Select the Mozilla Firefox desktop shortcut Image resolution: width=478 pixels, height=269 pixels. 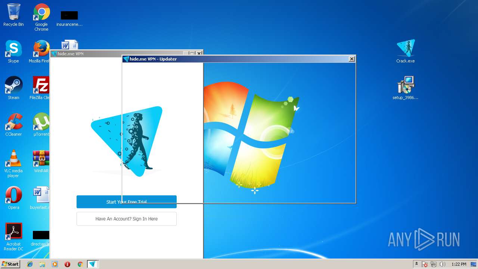coord(40,52)
